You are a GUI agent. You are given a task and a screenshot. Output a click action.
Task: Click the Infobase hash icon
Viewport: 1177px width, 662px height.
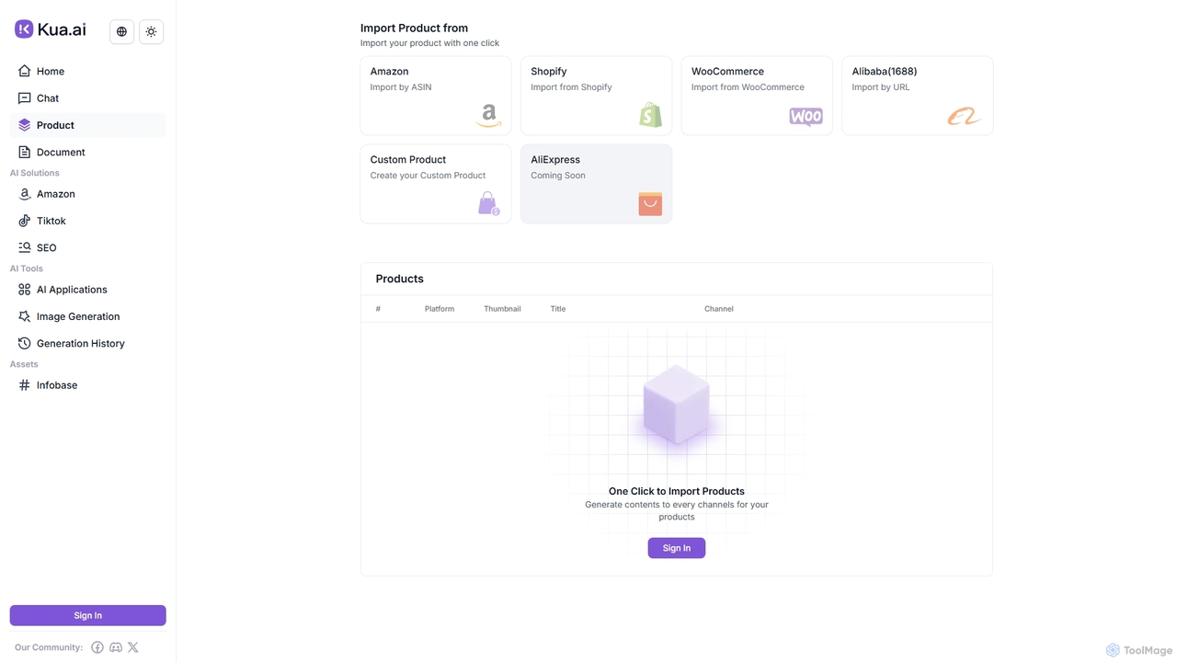pos(25,385)
